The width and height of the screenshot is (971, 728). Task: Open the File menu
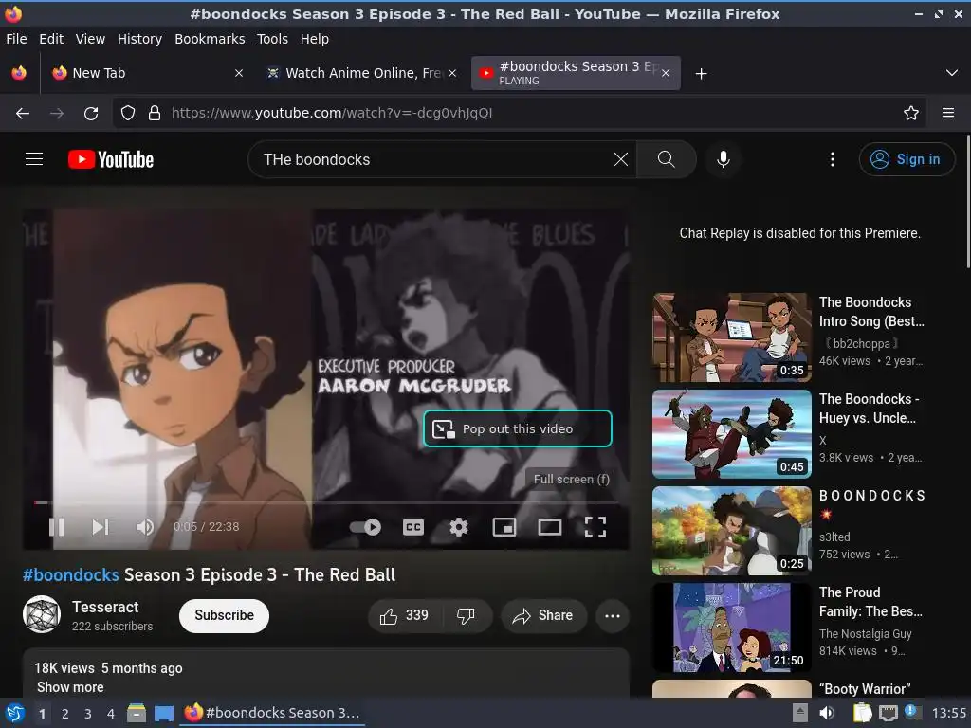16,39
